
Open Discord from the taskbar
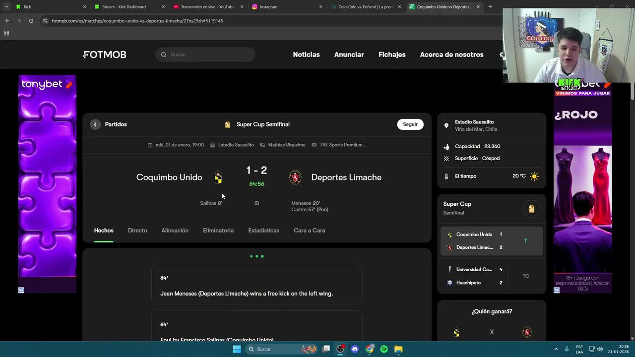point(355,349)
